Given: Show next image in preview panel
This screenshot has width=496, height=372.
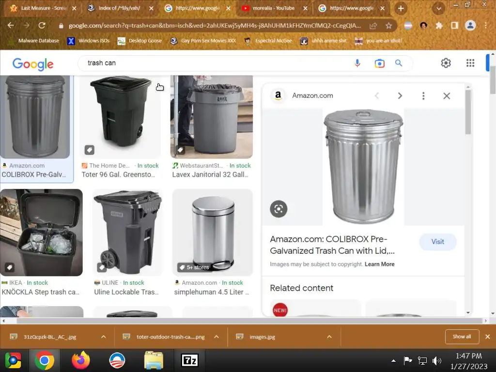Looking at the screenshot, I should [400, 95].
